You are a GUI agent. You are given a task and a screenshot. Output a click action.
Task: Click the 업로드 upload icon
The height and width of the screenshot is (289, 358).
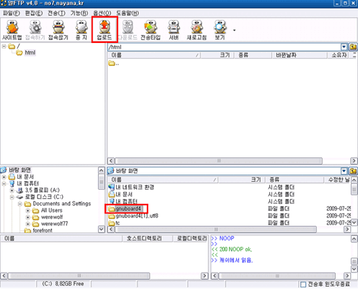pos(105,30)
